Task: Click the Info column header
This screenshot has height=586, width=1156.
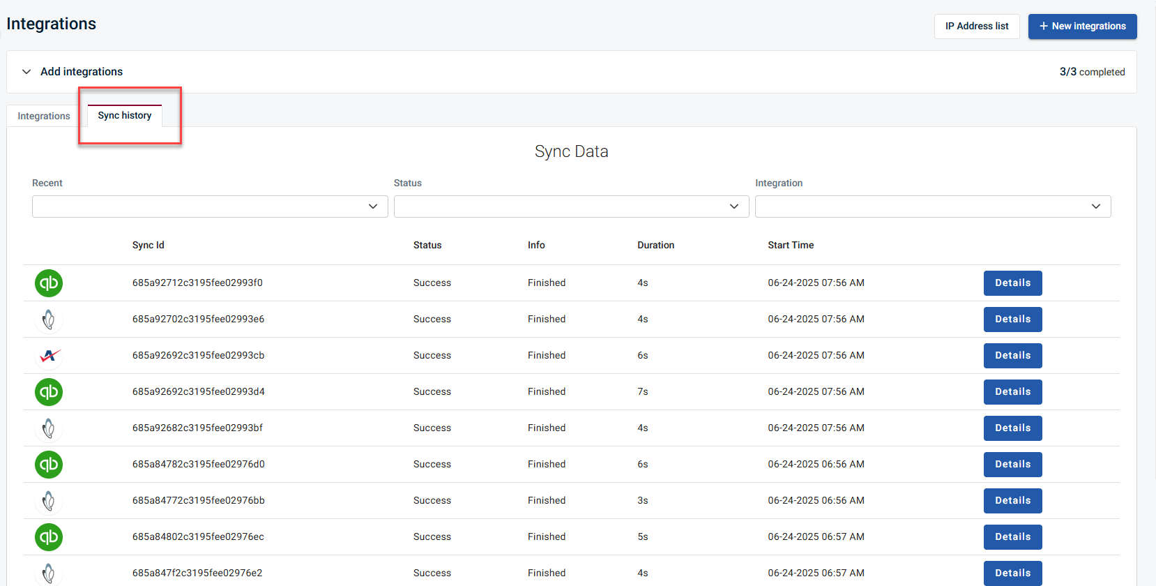Action: [x=536, y=246]
